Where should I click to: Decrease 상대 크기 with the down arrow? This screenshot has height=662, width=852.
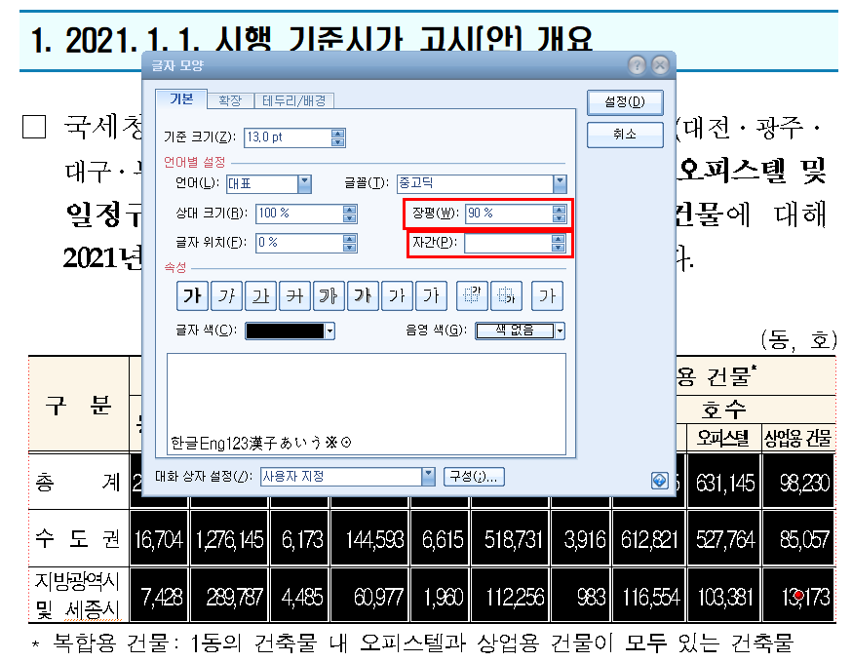(349, 218)
